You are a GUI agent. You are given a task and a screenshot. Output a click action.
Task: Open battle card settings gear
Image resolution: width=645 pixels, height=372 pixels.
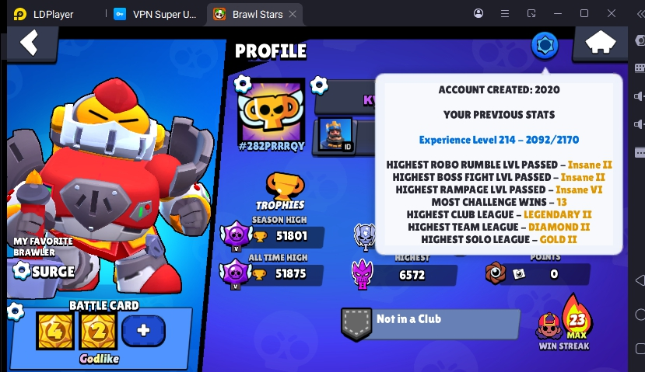(x=16, y=311)
